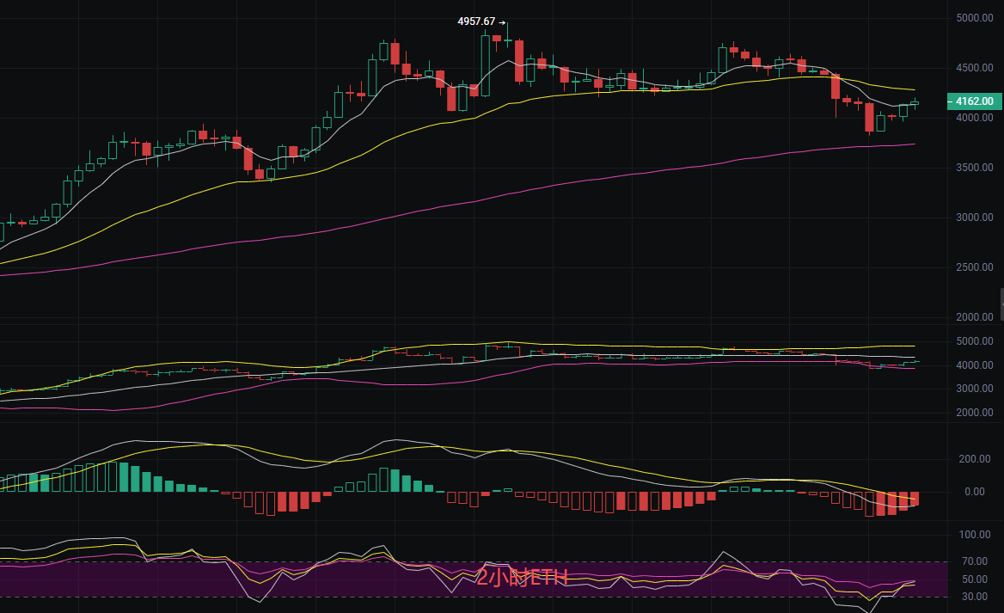
Task: Click the 2000.00 label on main price axis
Action: [975, 317]
